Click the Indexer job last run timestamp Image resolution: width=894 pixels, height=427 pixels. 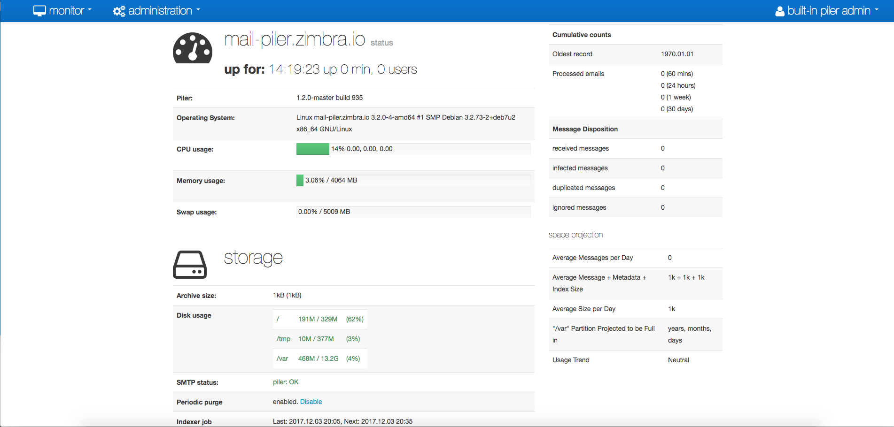307,421
